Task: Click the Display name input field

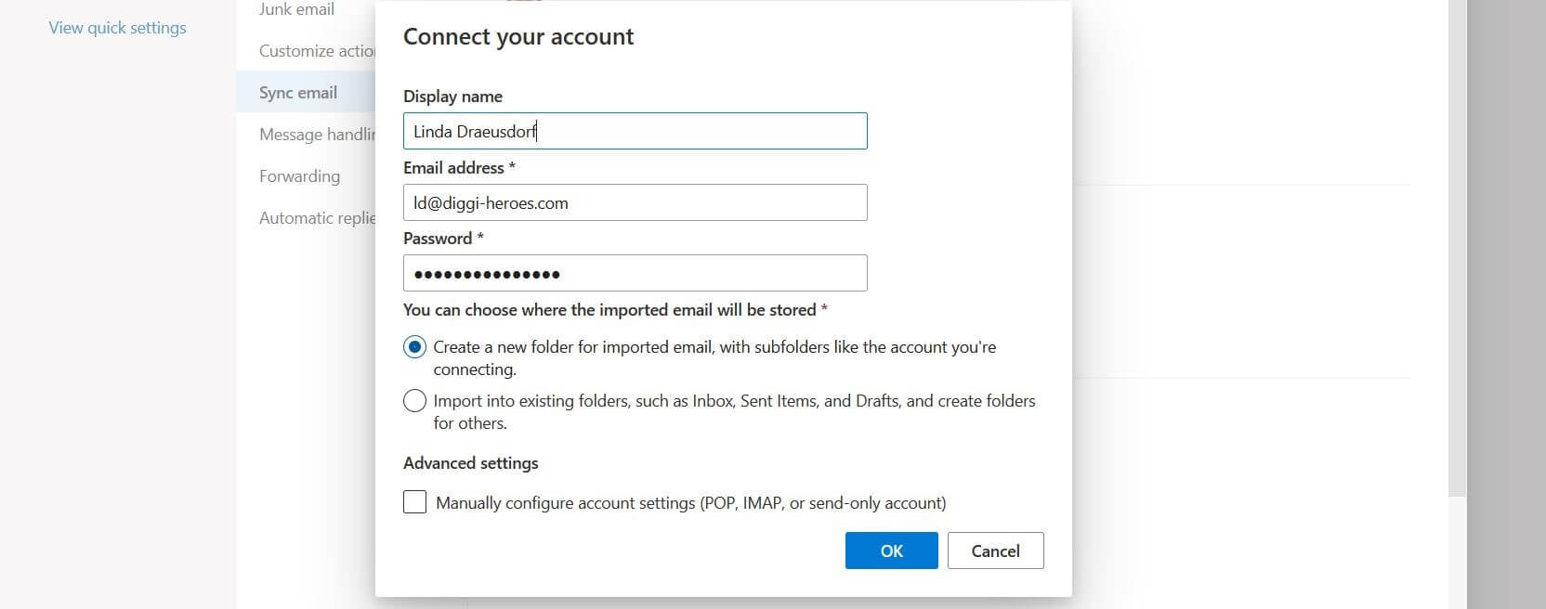Action: point(635,131)
